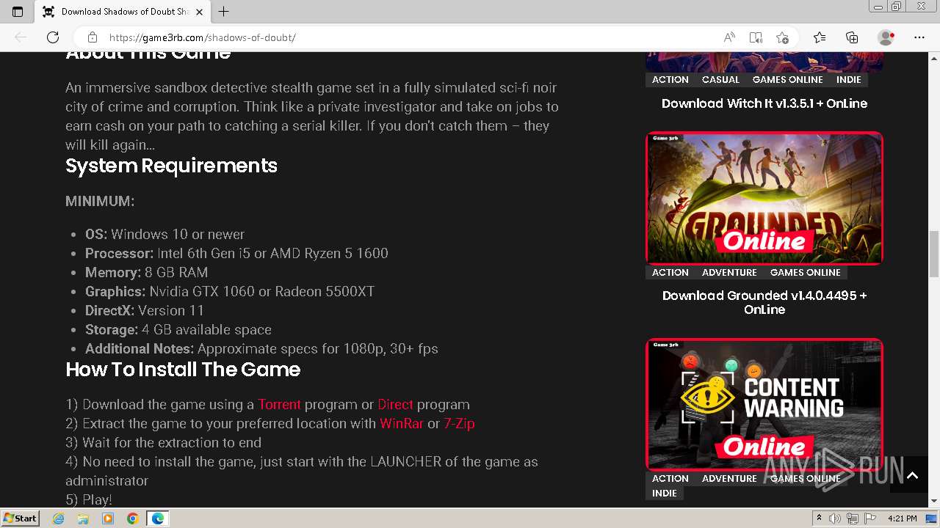Open the 7-Zip link
Image resolution: width=940 pixels, height=528 pixels.
click(x=459, y=424)
